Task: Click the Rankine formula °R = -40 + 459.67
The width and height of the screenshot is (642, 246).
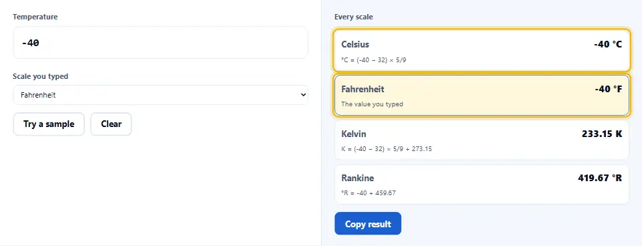Action: click(368, 193)
